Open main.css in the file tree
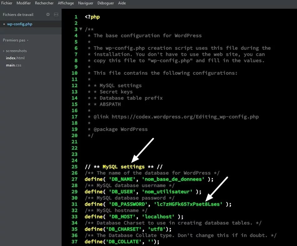The width and height of the screenshot is (297, 246). coord(13,65)
